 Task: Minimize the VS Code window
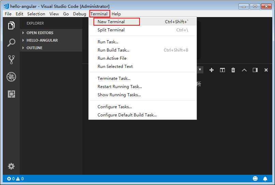244,6
